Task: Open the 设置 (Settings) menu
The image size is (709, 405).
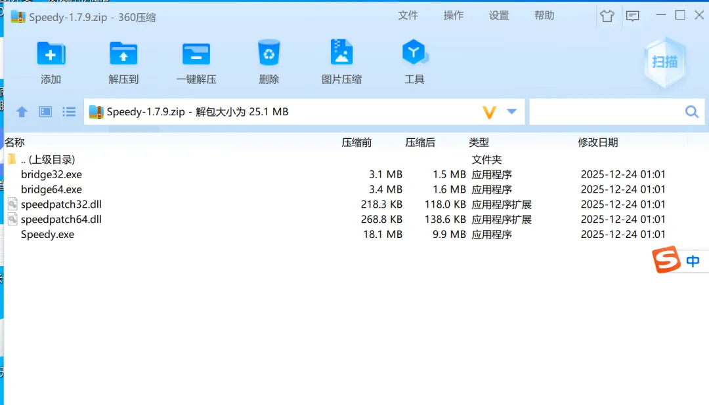Action: (x=499, y=15)
